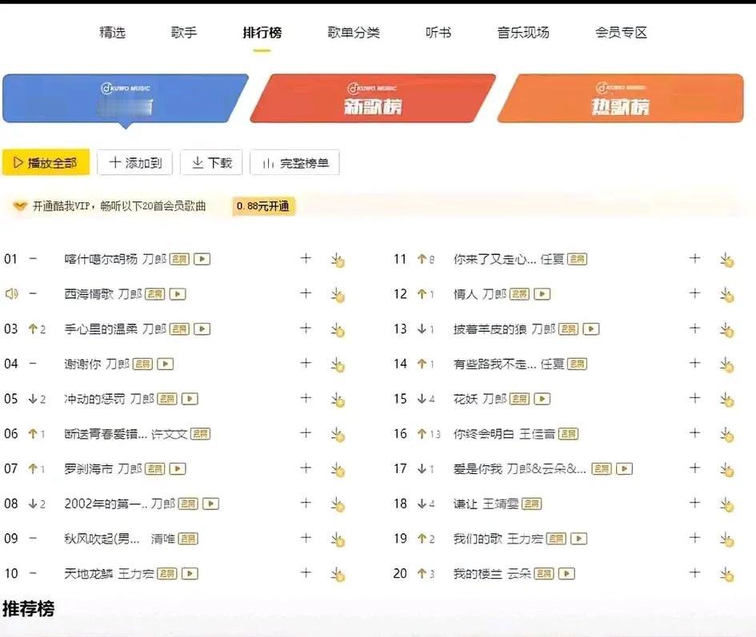Click the download icon for 喀什噶尔胡杨
756x637 pixels.
[x=338, y=260]
